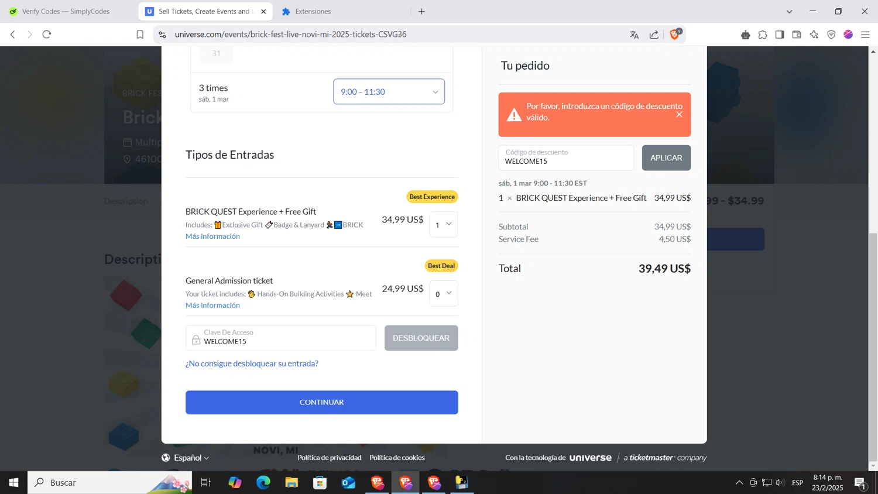Open the 9:00 – 11:30 time dropdown
The image size is (878, 494).
point(389,92)
